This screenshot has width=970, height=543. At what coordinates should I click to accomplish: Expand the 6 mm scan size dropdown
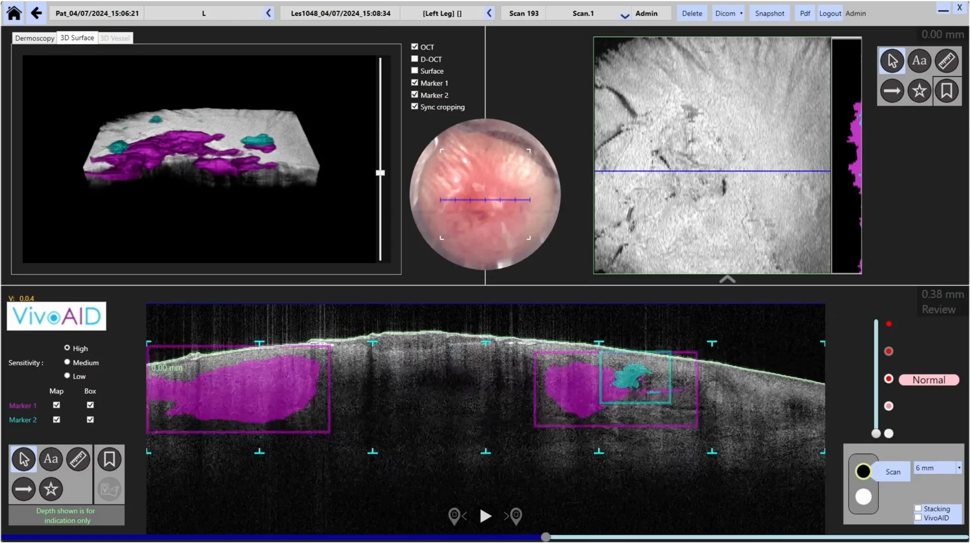(958, 468)
